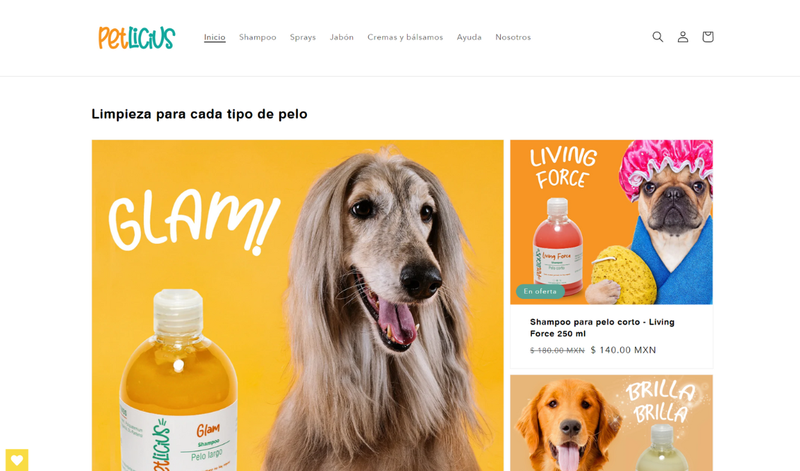This screenshot has width=800, height=471.
Task: Open the shopping cart icon
Action: [708, 37]
